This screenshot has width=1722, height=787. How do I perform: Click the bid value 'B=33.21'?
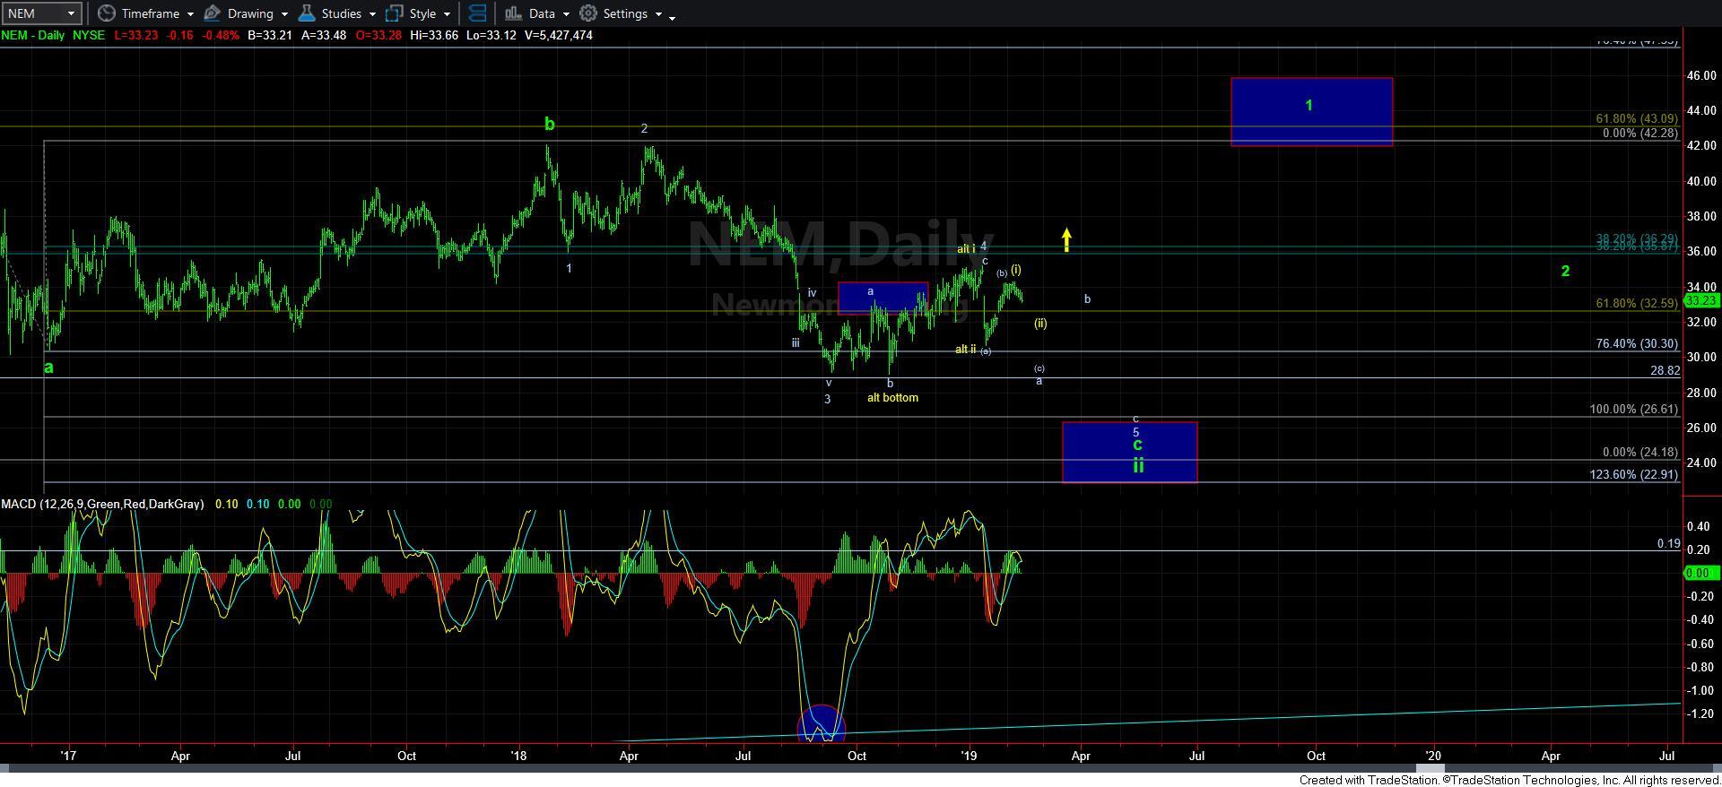[x=270, y=36]
